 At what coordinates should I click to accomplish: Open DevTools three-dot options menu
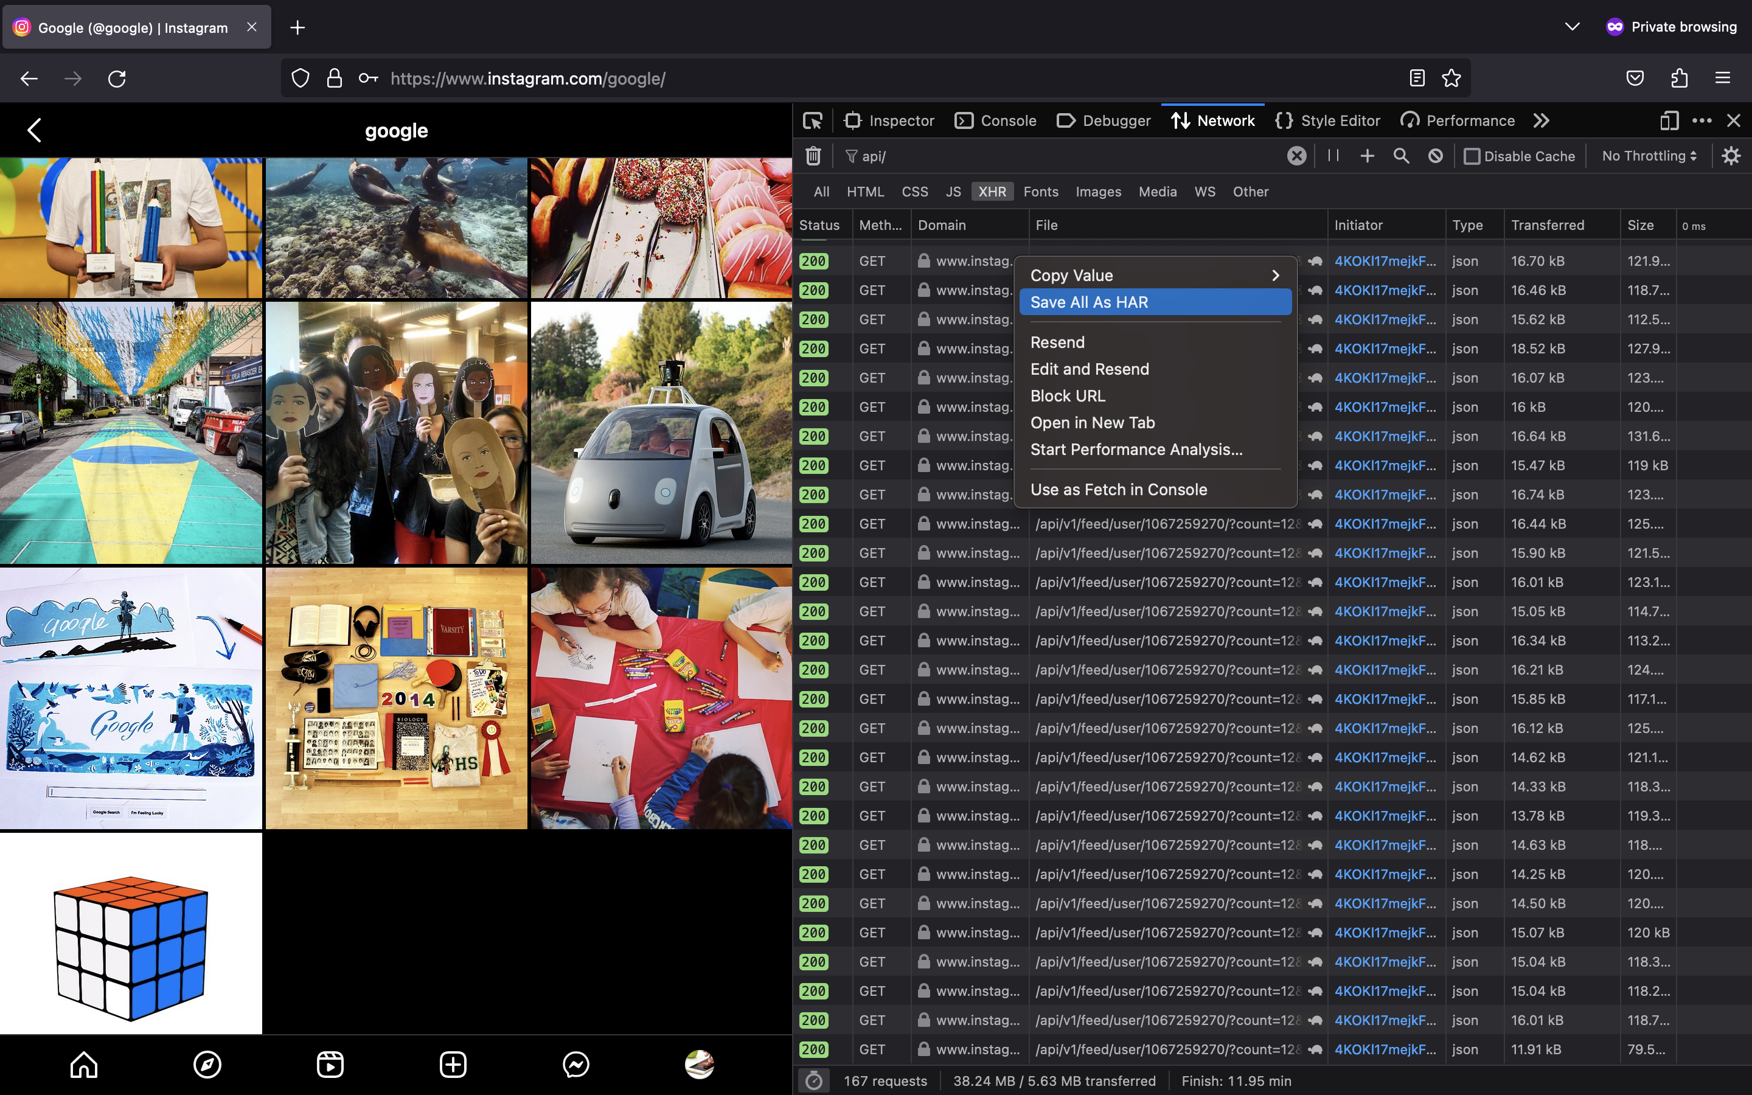click(1702, 121)
